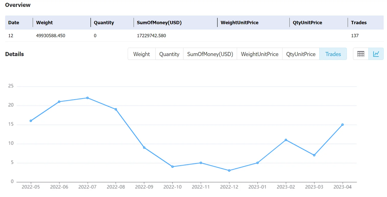The image size is (387, 197).
Task: Click the 2023-01 data point on chart
Action: (257, 163)
